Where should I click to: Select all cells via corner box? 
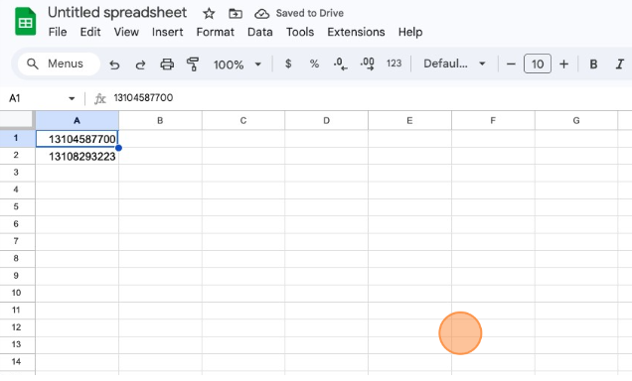click(x=17, y=119)
